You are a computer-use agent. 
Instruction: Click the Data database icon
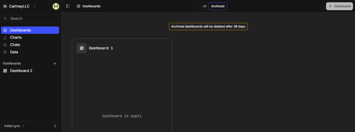point(5,52)
